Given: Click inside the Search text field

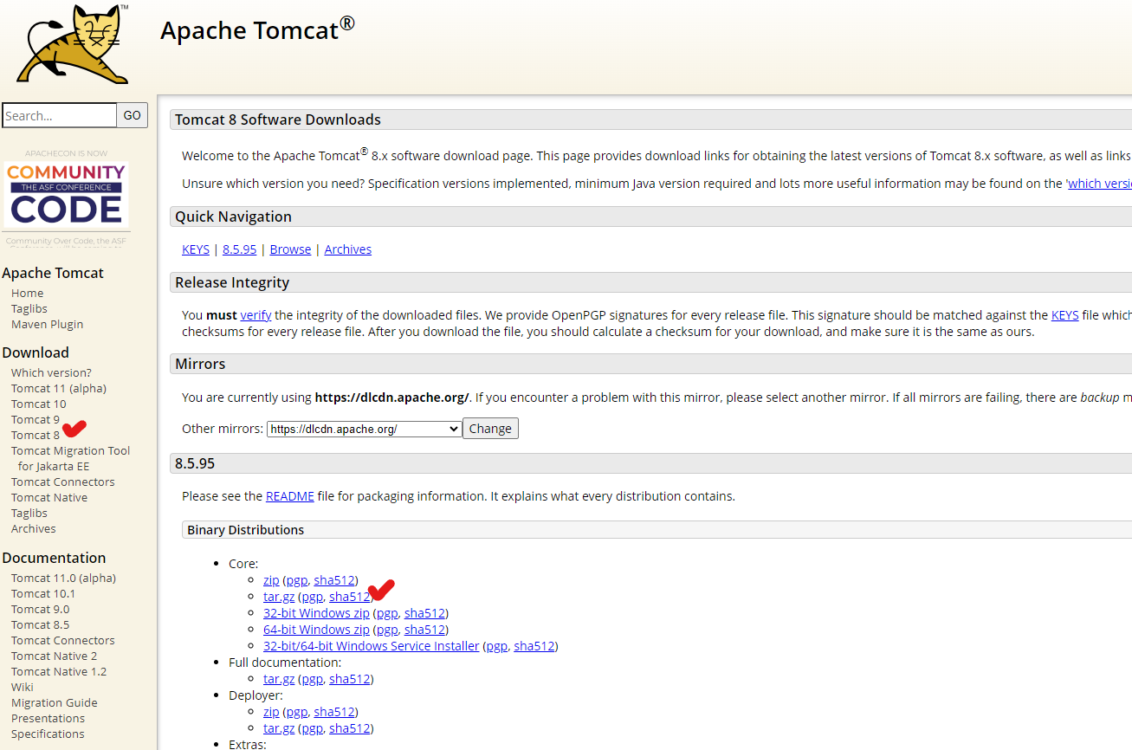Looking at the screenshot, I should (x=59, y=115).
